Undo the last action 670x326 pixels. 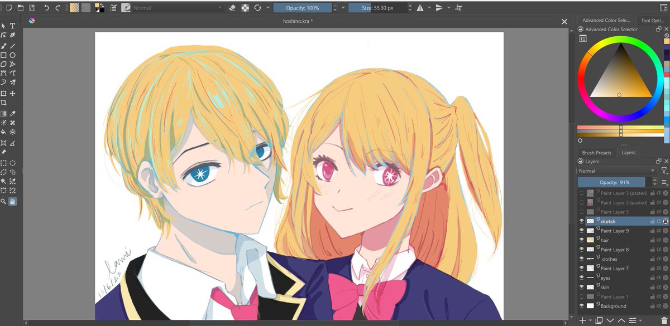coord(46,8)
